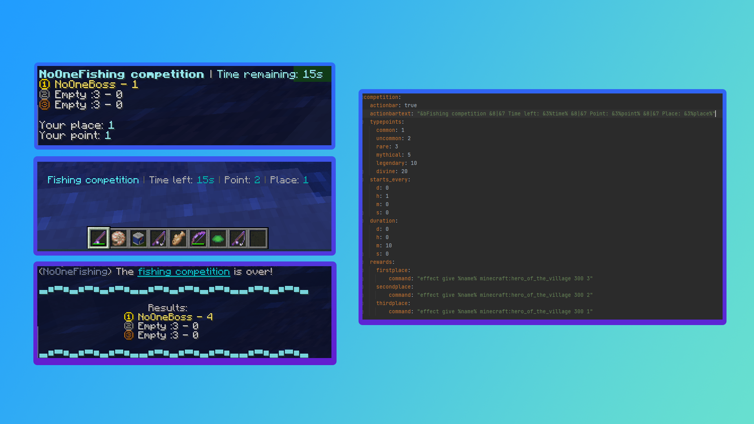The height and width of the screenshot is (424, 754).
Task: Place cursor in actionbartext value string
Action: point(565,114)
